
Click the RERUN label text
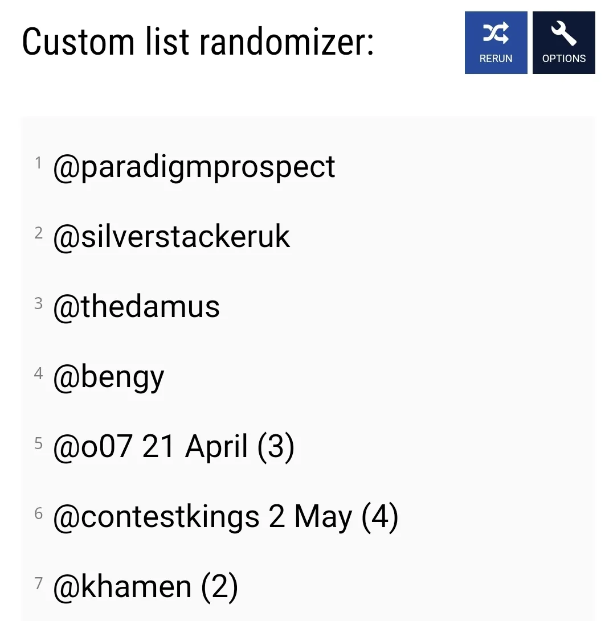pyautogui.click(x=496, y=58)
